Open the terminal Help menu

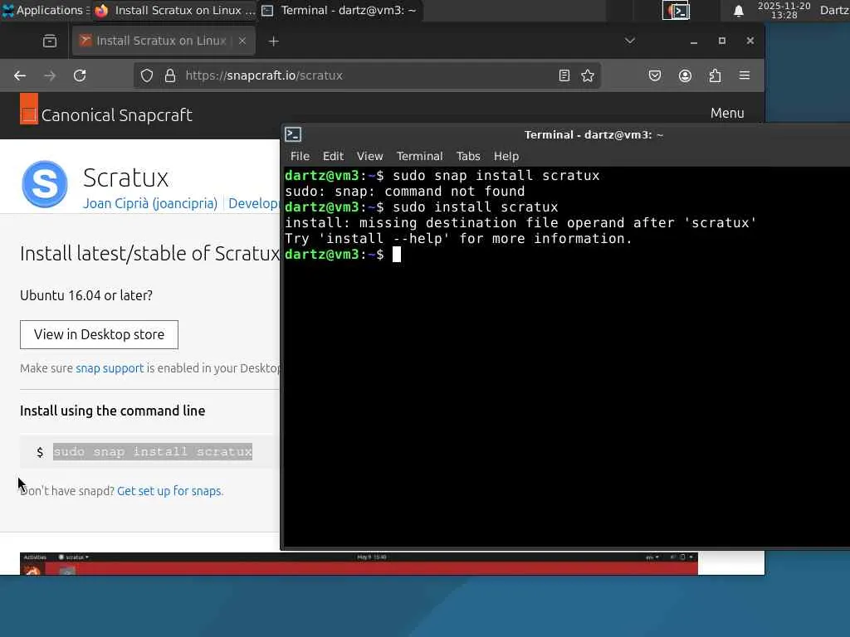[x=506, y=156]
